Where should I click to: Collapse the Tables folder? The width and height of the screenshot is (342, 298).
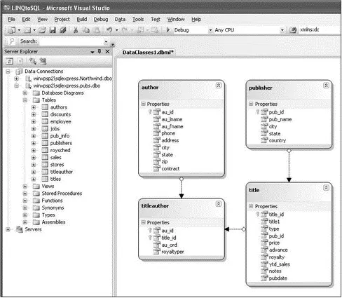tap(25, 100)
